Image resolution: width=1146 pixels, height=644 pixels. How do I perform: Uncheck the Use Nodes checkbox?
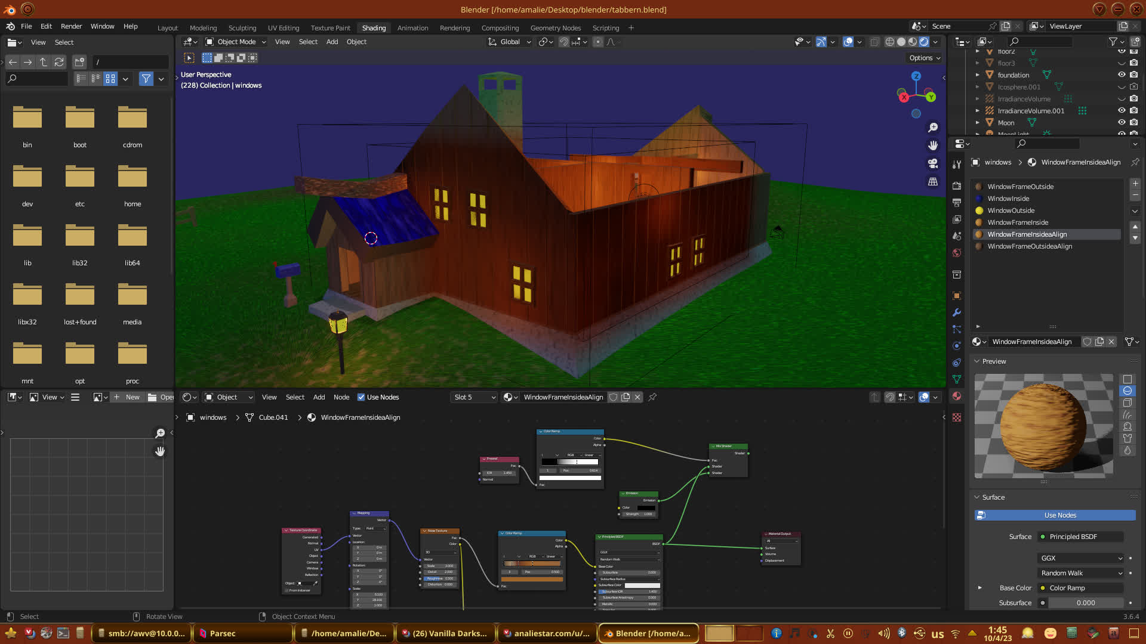tap(361, 397)
